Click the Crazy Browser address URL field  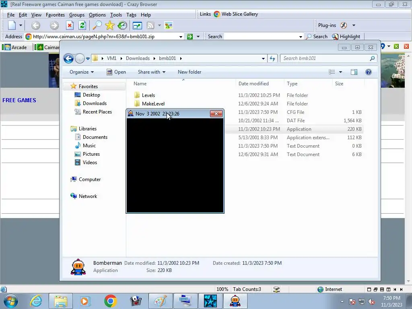(105, 37)
